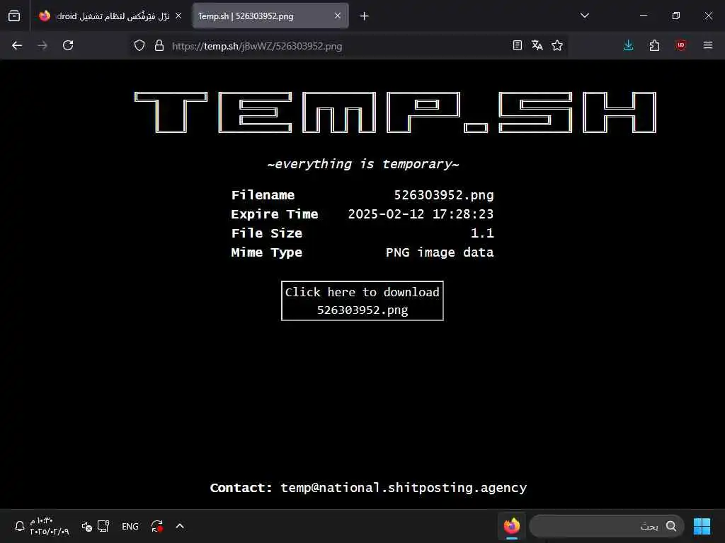
Task: Bookmark this page with star
Action: click(x=557, y=46)
